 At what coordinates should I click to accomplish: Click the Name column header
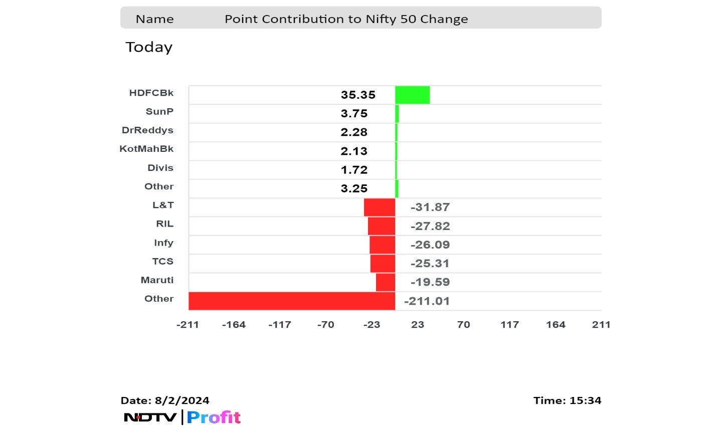point(155,19)
